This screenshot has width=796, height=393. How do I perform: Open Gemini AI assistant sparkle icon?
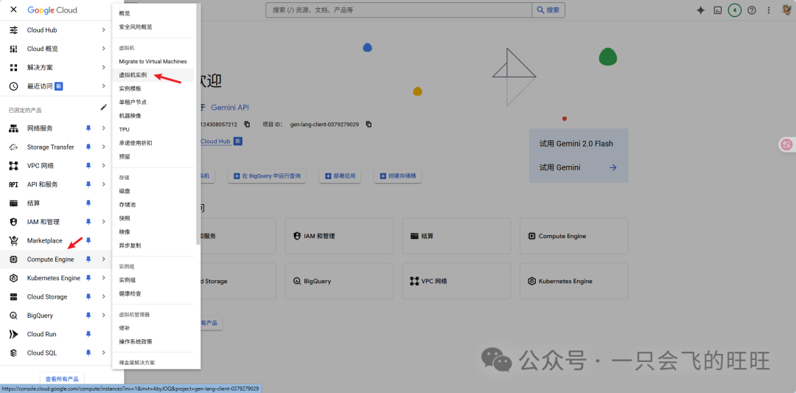pyautogui.click(x=701, y=10)
